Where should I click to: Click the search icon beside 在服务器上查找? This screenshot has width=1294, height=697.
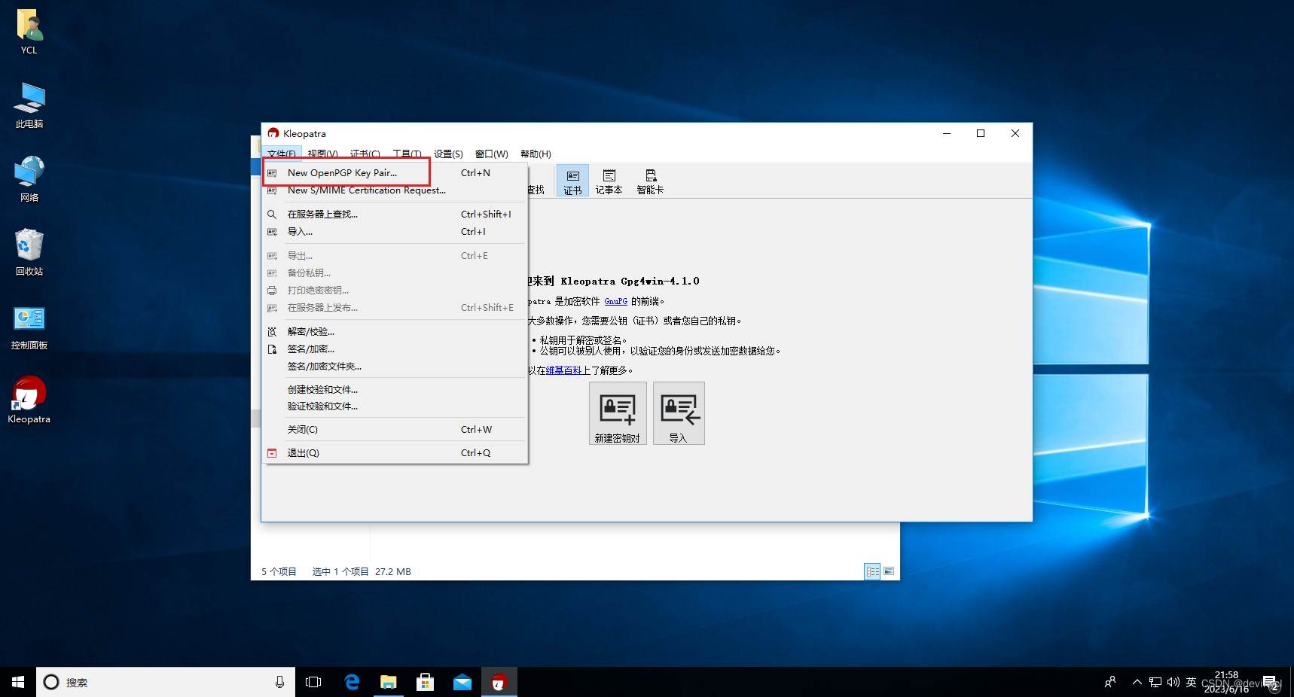point(272,215)
